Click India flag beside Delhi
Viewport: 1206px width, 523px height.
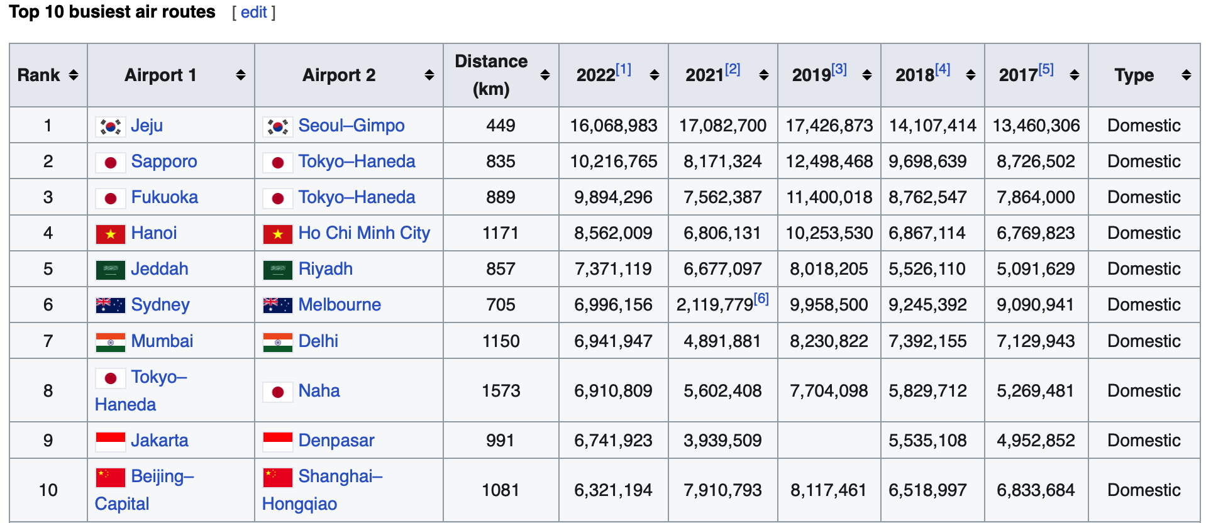pos(278,342)
